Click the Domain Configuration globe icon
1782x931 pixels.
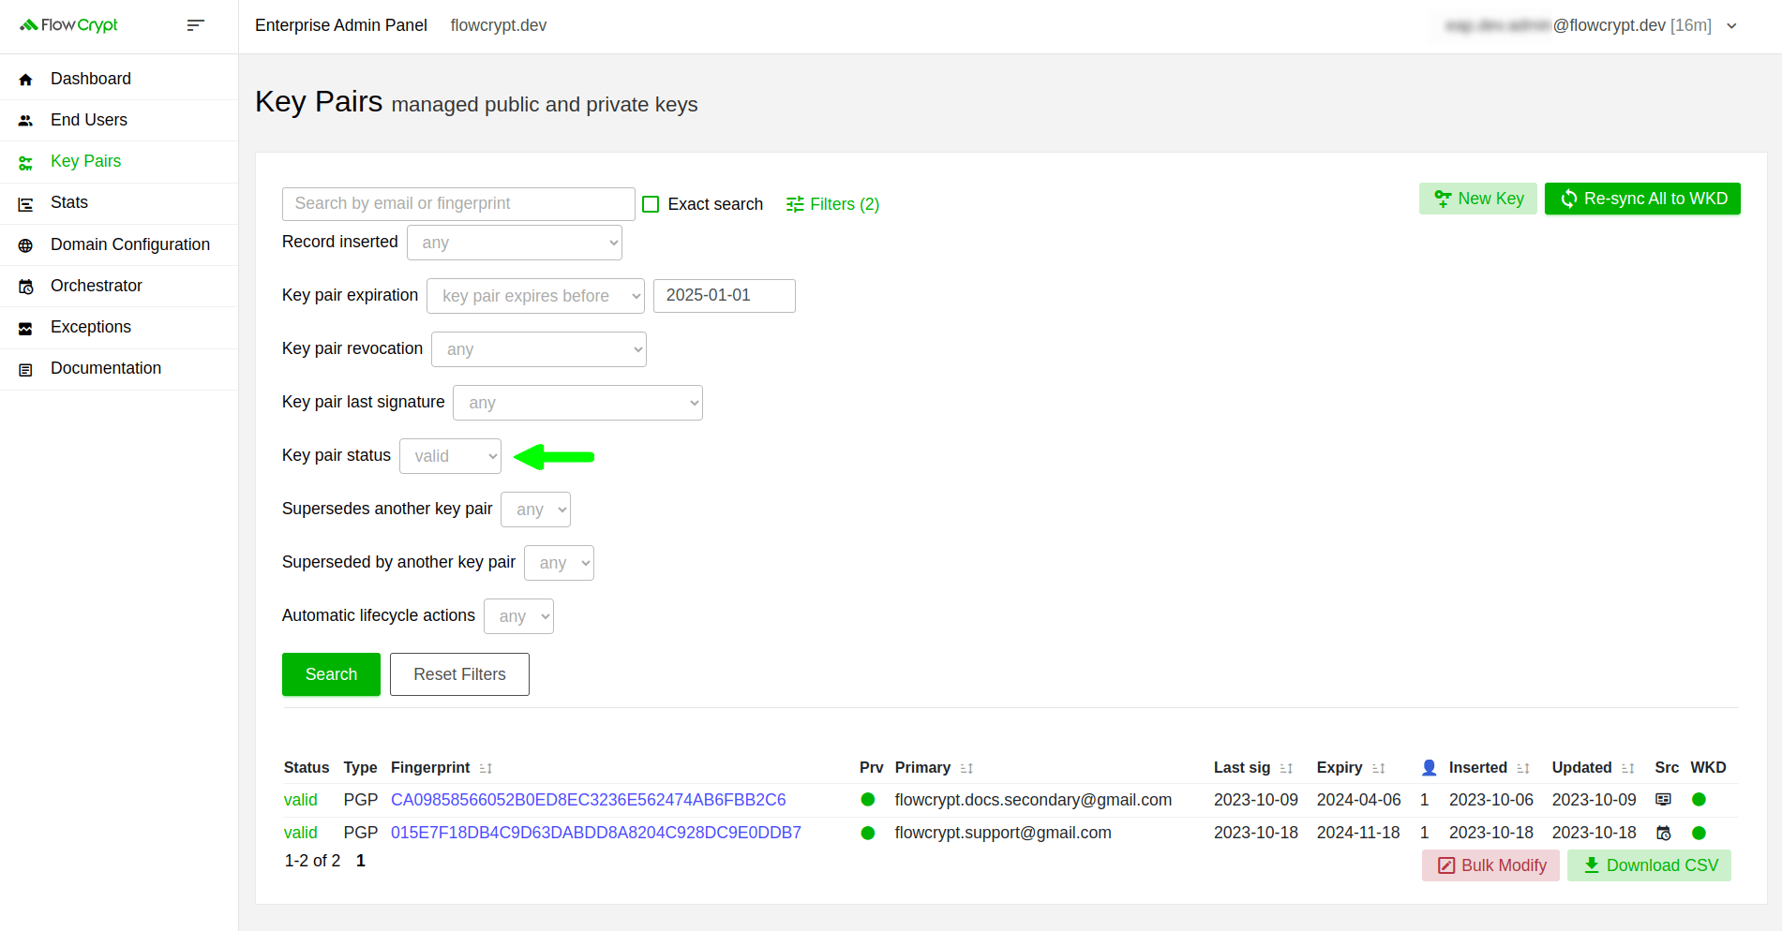point(25,245)
